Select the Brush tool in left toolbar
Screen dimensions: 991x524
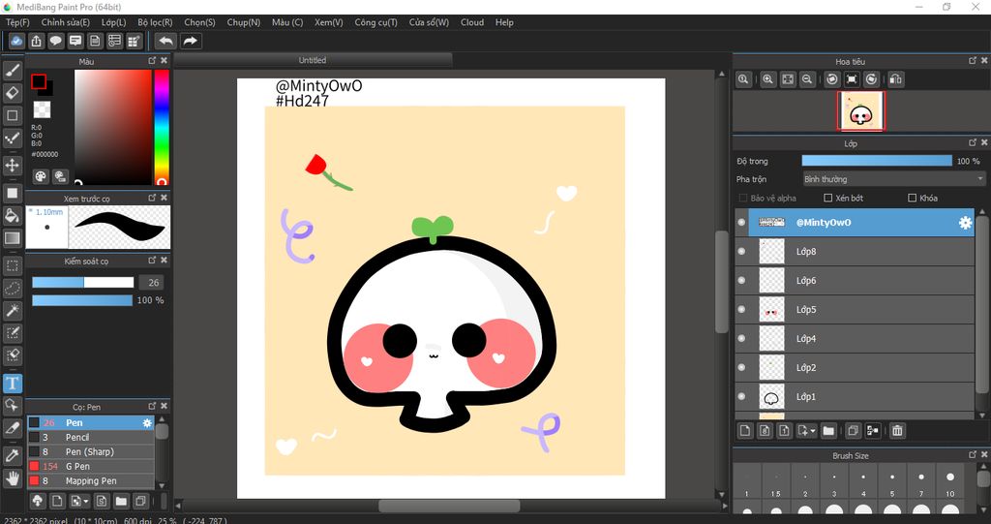(12, 71)
